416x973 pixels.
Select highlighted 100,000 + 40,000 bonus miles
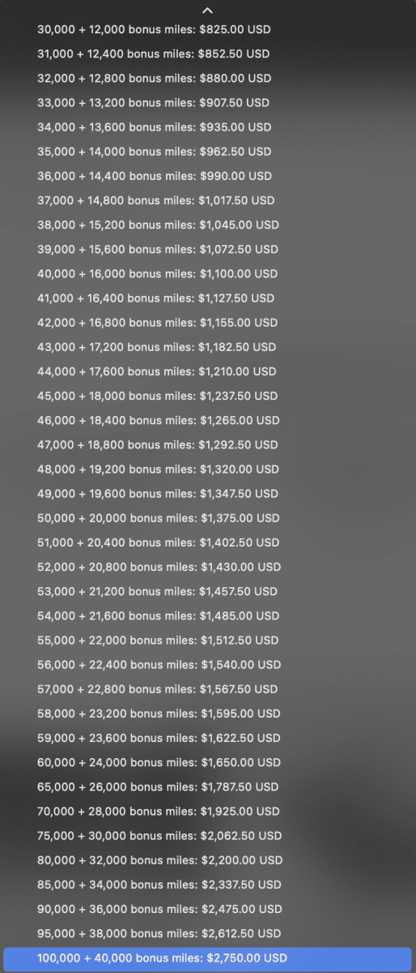(208, 958)
